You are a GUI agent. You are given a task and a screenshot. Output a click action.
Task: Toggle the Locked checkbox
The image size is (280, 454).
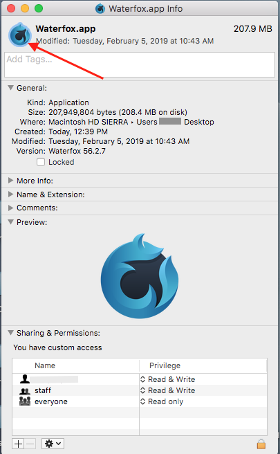click(41, 162)
